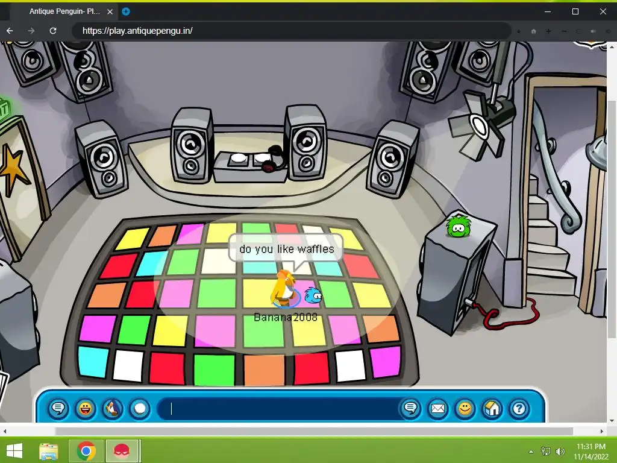This screenshot has height=463, width=617.
Task: Open File Explorer from the taskbar
Action: [48, 451]
